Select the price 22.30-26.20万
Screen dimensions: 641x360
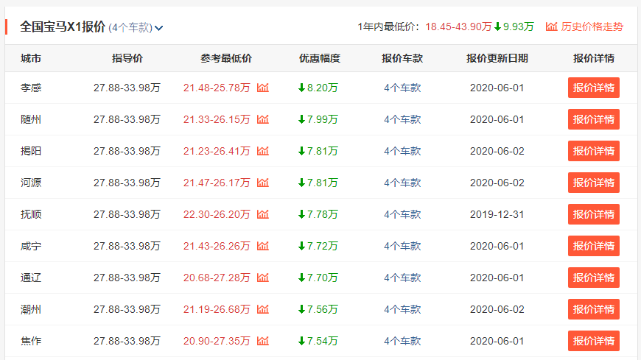(x=217, y=214)
